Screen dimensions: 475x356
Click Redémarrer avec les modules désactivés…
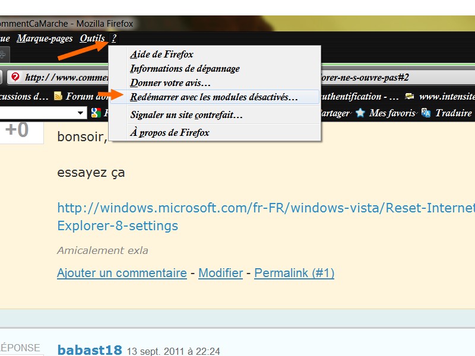[x=214, y=97]
